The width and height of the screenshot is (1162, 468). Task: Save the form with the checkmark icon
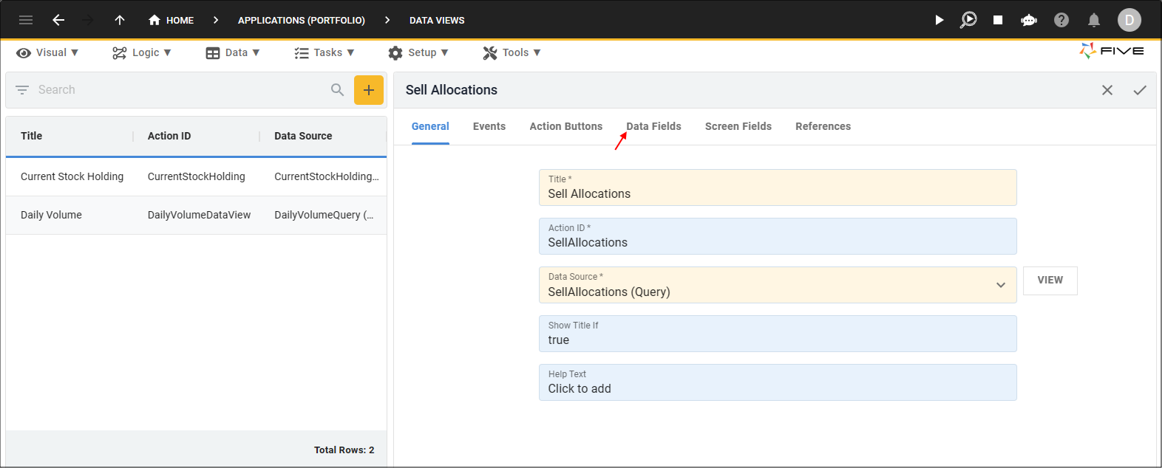(1140, 90)
